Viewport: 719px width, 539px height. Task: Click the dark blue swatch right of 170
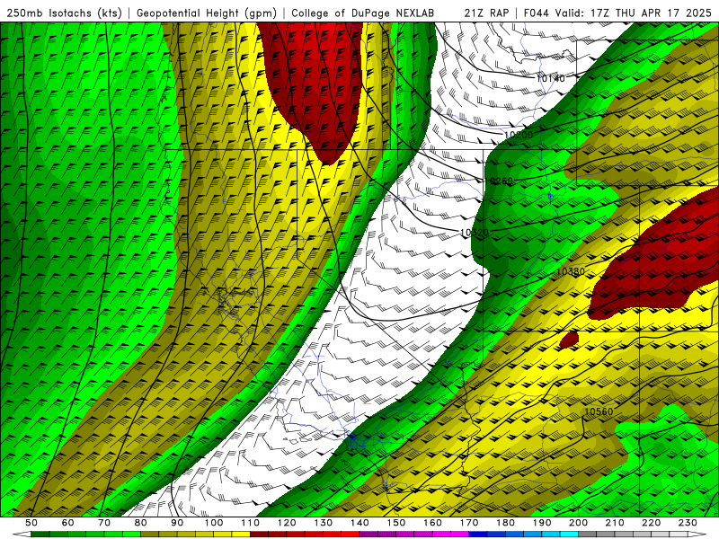[478, 535]
